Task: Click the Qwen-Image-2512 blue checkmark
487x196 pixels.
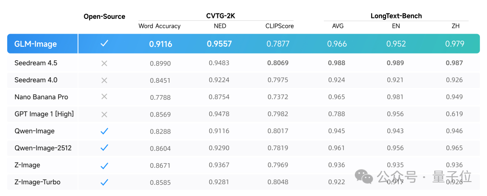Action: point(104,148)
